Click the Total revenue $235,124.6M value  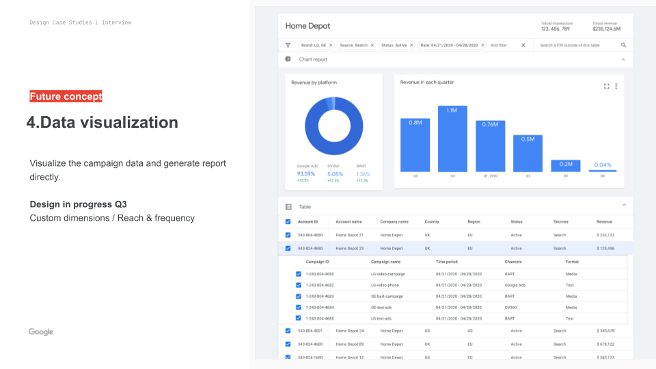click(x=606, y=29)
